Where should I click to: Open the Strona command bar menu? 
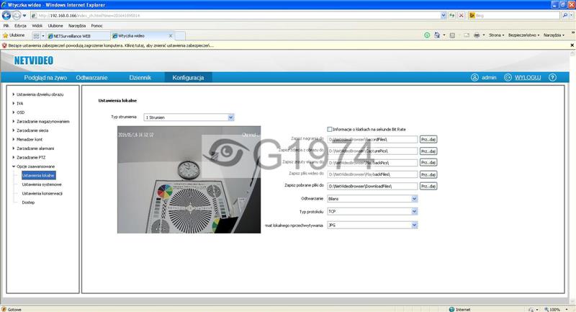click(x=496, y=35)
